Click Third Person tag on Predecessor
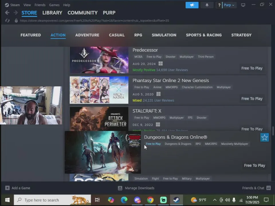This screenshot has height=206, width=275. [x=206, y=57]
